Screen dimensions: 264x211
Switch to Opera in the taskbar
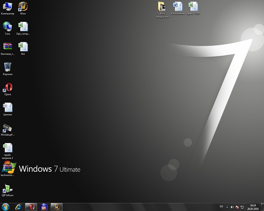coord(31,207)
